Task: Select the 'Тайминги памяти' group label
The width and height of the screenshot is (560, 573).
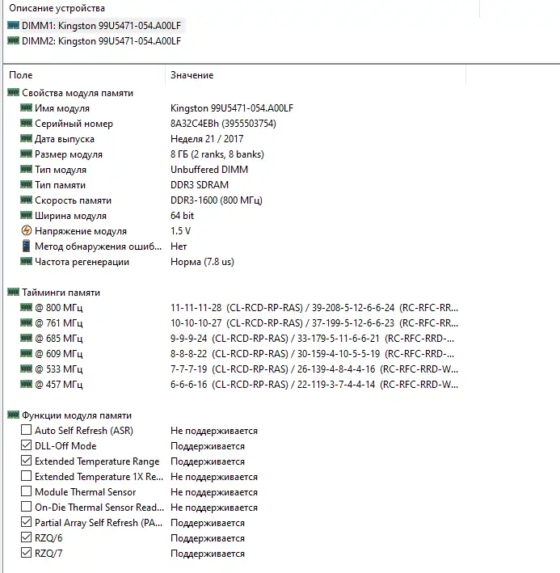Action: [x=61, y=293]
